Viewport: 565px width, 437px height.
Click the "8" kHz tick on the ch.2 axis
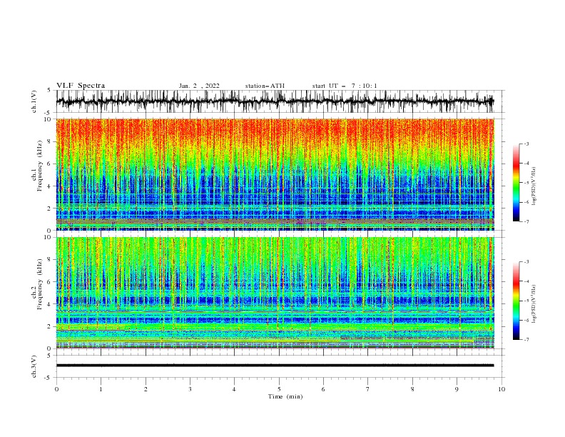(50, 260)
